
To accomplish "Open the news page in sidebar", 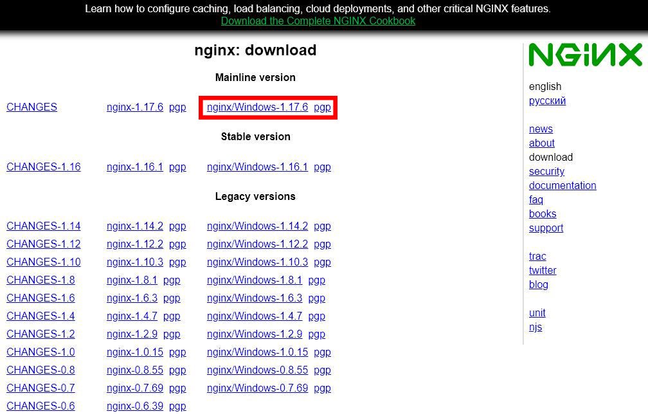I will tap(541, 129).
